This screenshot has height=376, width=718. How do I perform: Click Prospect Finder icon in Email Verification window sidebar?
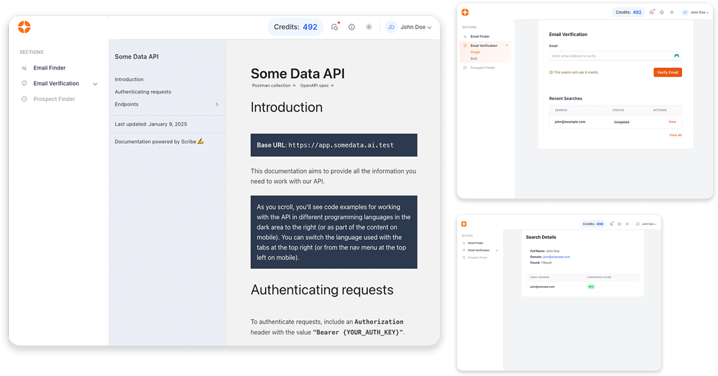tap(465, 68)
